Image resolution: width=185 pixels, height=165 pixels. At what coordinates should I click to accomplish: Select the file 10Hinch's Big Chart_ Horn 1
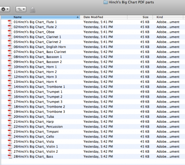(35, 67)
